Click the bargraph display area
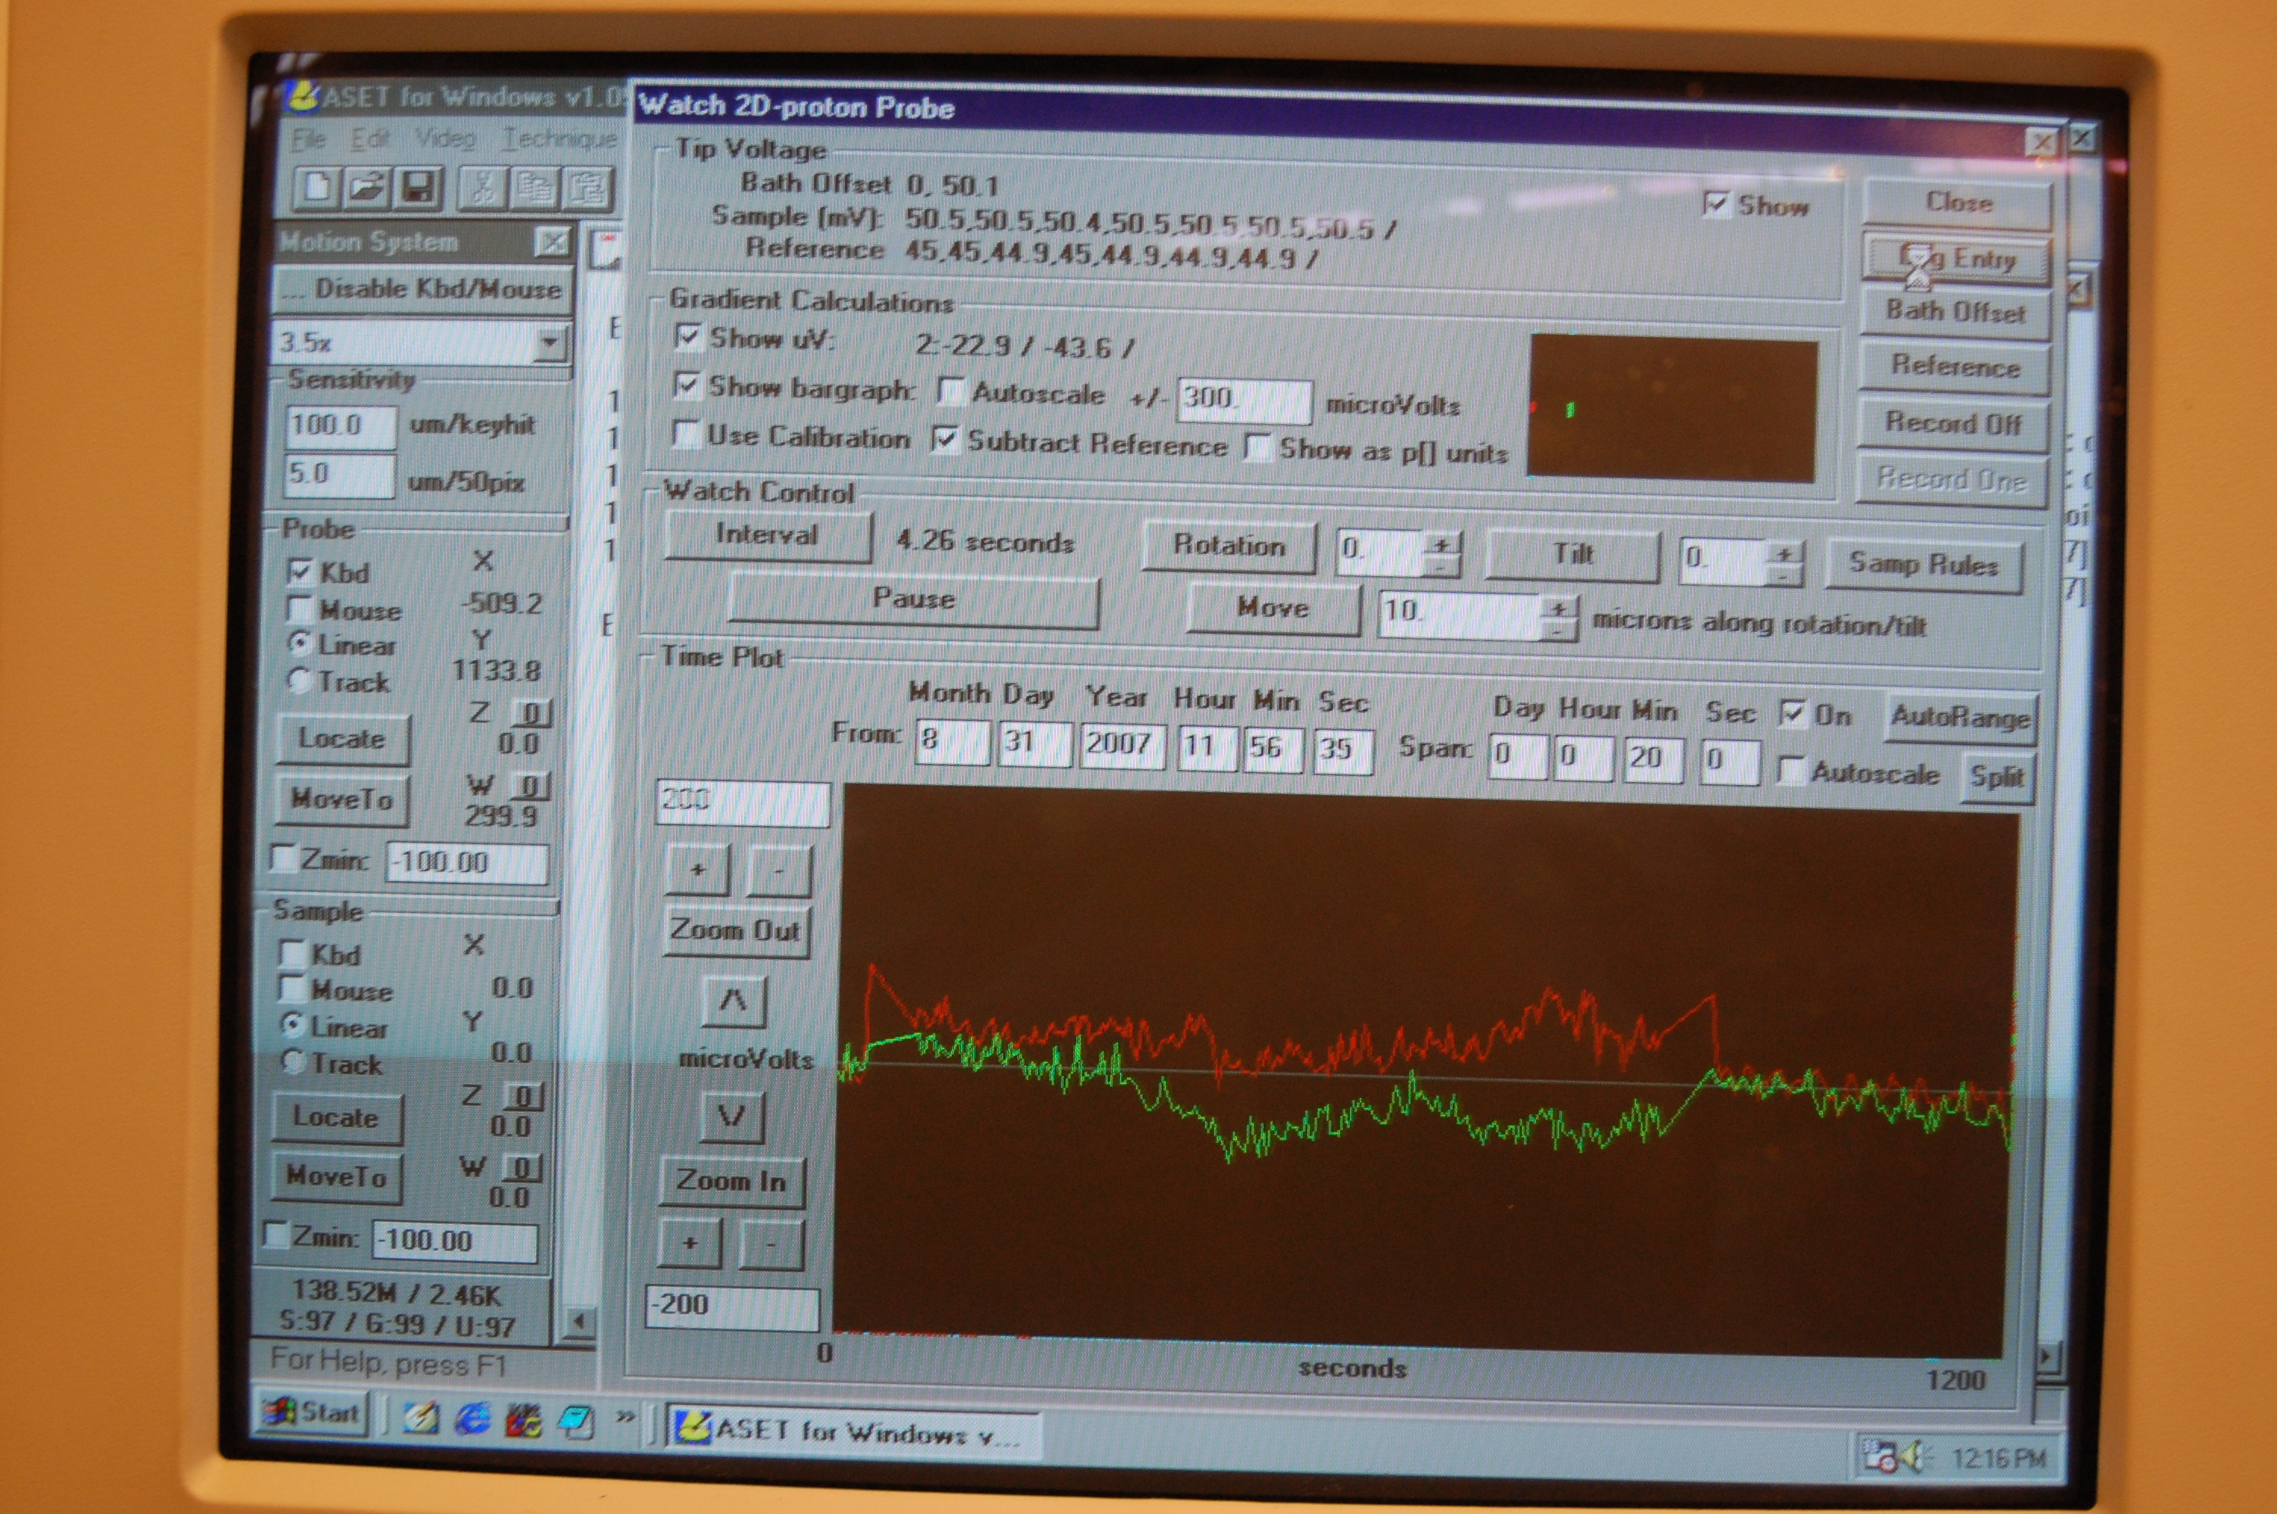This screenshot has width=2277, height=1514. 1673,407
